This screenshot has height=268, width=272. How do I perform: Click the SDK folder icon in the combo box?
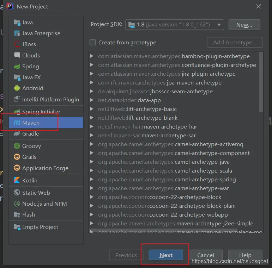[x=132, y=25]
